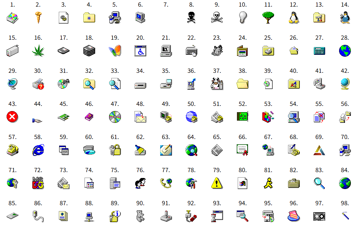The width and height of the screenshot is (356, 228).
Task: Click the MS-DOS icon numbered 72
Action: coord(38,183)
